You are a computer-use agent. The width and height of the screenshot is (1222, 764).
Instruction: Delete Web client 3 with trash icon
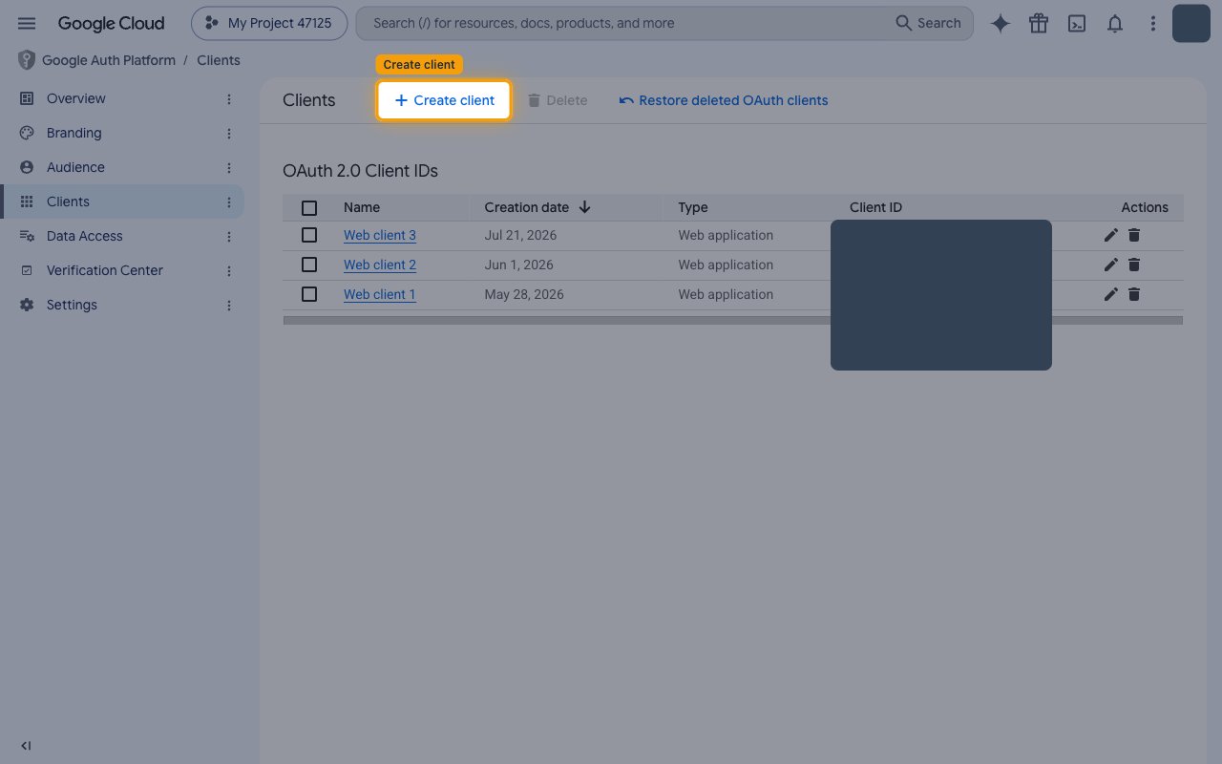point(1134,235)
